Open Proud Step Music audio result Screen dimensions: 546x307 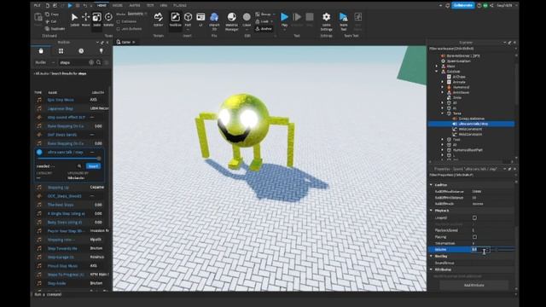tap(62, 266)
